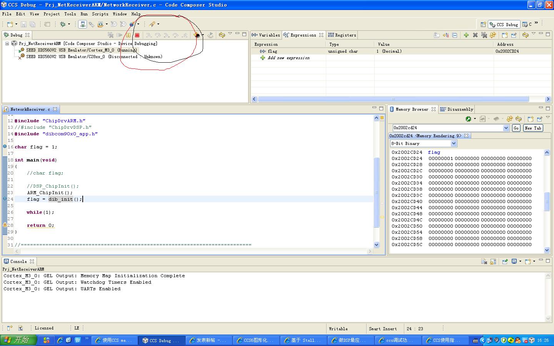554x346 pixels.
Task: Select the flag expression row
Action: 401,51
